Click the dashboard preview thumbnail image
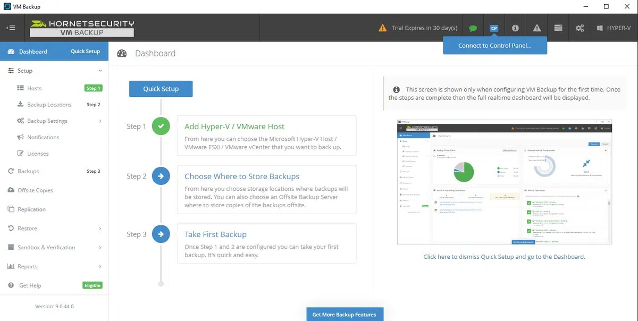Image resolution: width=638 pixels, height=321 pixels. click(x=505, y=182)
